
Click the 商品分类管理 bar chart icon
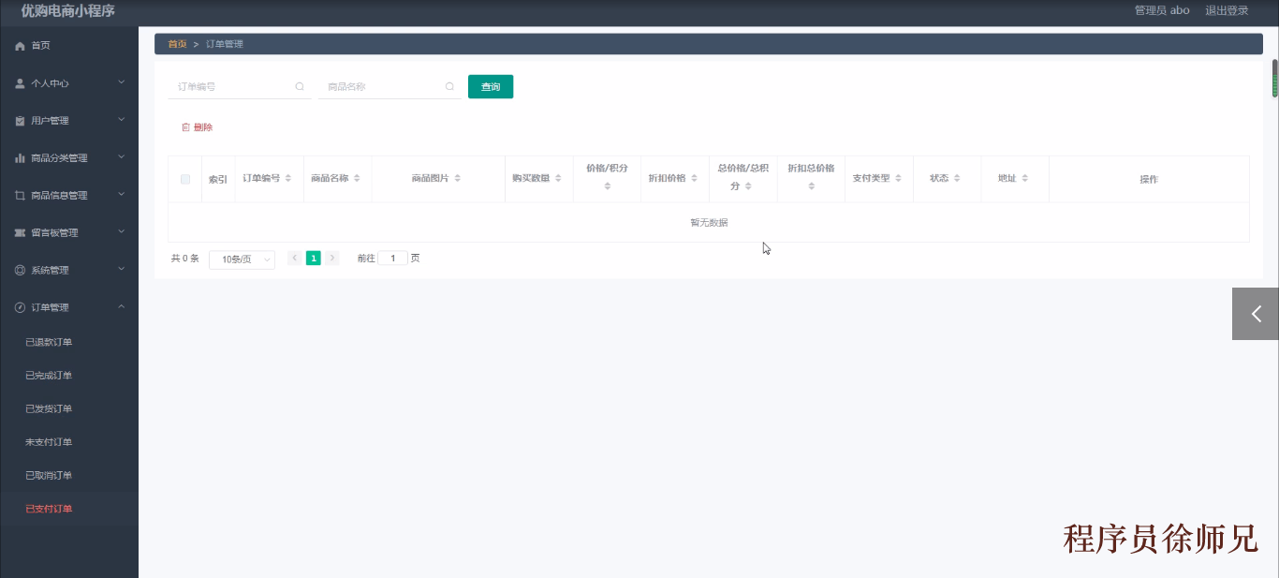tap(20, 158)
